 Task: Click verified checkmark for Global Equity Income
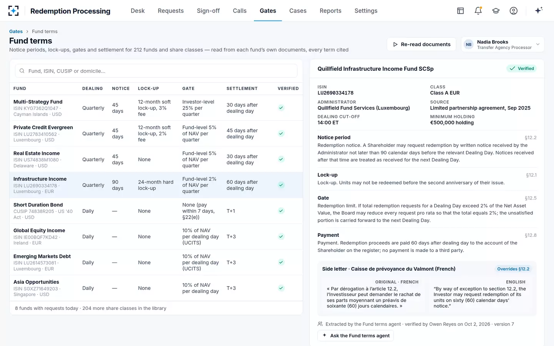click(281, 236)
